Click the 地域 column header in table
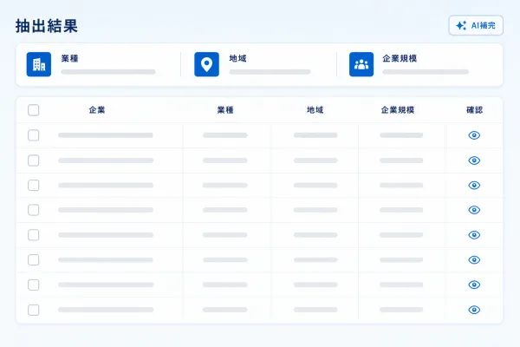The width and height of the screenshot is (520, 347). [x=315, y=110]
